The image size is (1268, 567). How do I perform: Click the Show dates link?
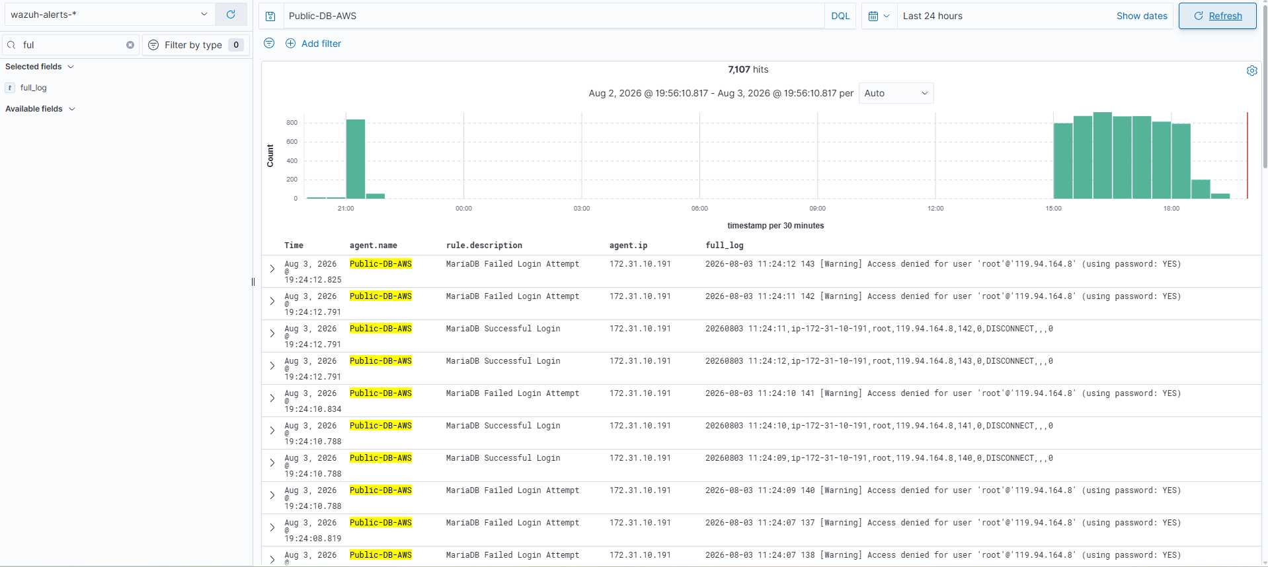1142,16
